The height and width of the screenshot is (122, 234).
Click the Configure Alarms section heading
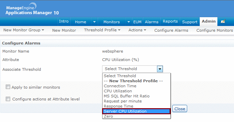click(x=21, y=43)
